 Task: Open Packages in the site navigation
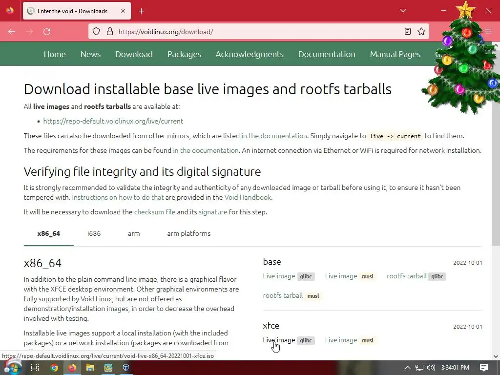coord(184,54)
